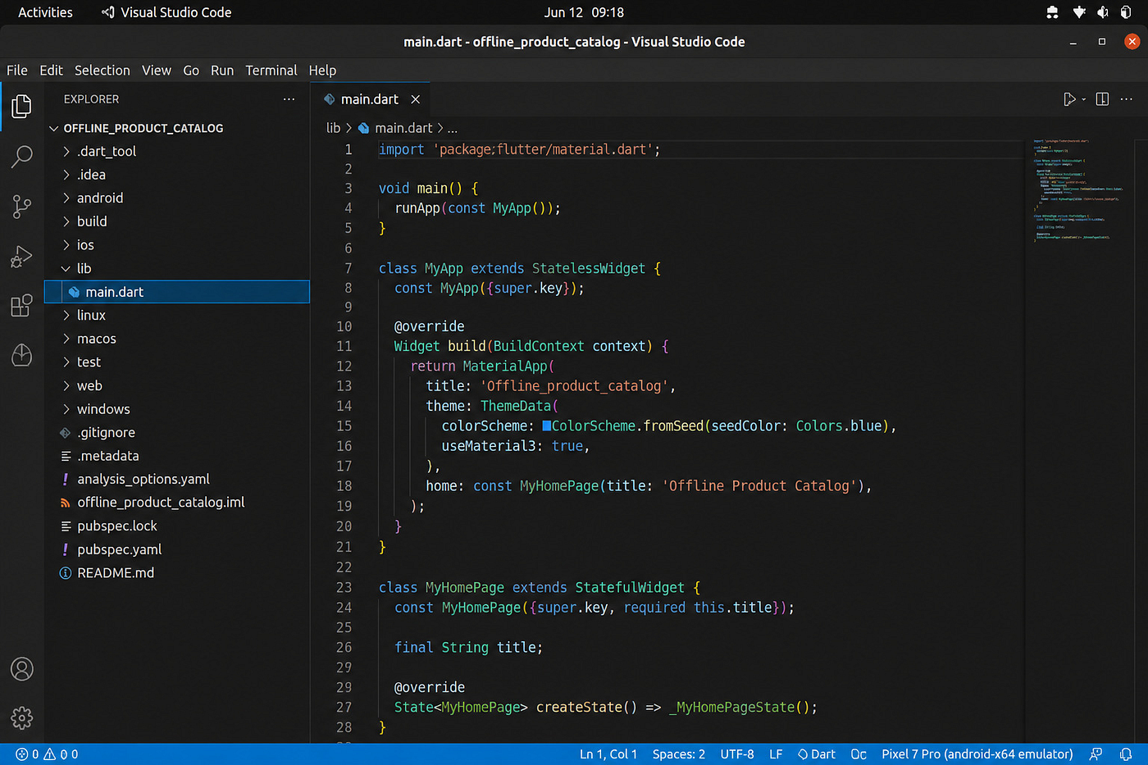Open the Go menu
This screenshot has width=1148, height=765.
pyautogui.click(x=191, y=71)
